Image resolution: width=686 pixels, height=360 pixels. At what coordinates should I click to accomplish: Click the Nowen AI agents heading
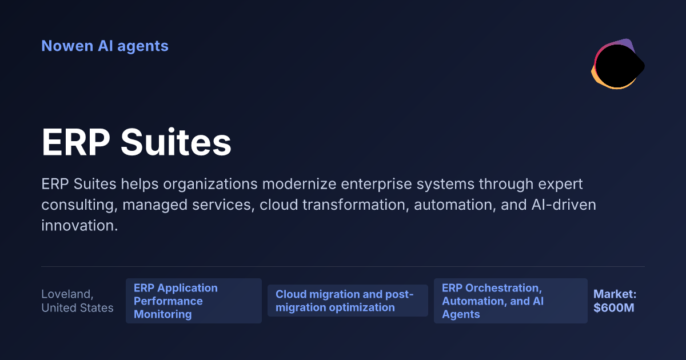click(x=105, y=46)
